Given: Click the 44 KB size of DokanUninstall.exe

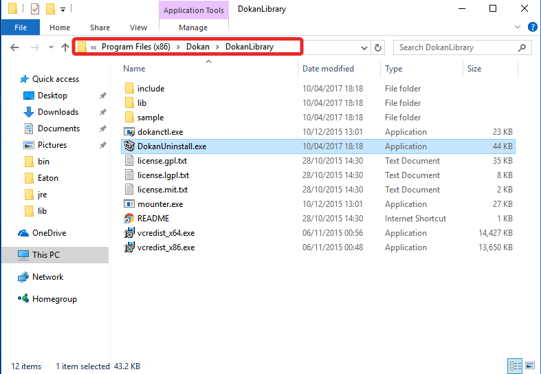Looking at the screenshot, I should point(503,146).
